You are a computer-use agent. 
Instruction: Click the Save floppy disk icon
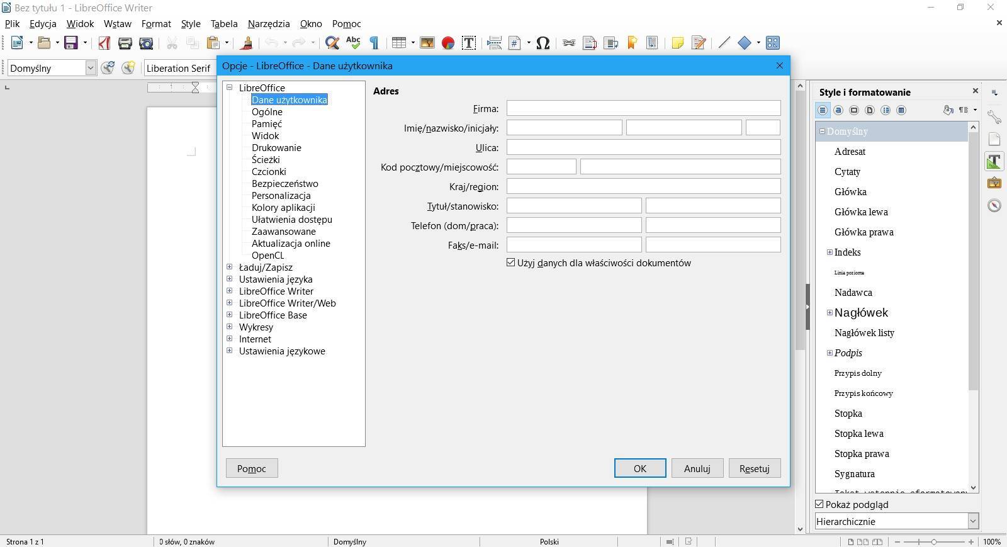[x=71, y=43]
